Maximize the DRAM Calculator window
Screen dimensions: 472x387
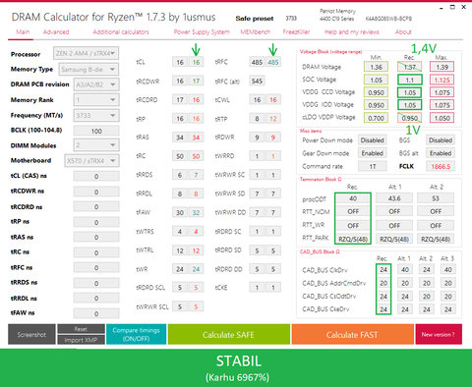(452, 7)
